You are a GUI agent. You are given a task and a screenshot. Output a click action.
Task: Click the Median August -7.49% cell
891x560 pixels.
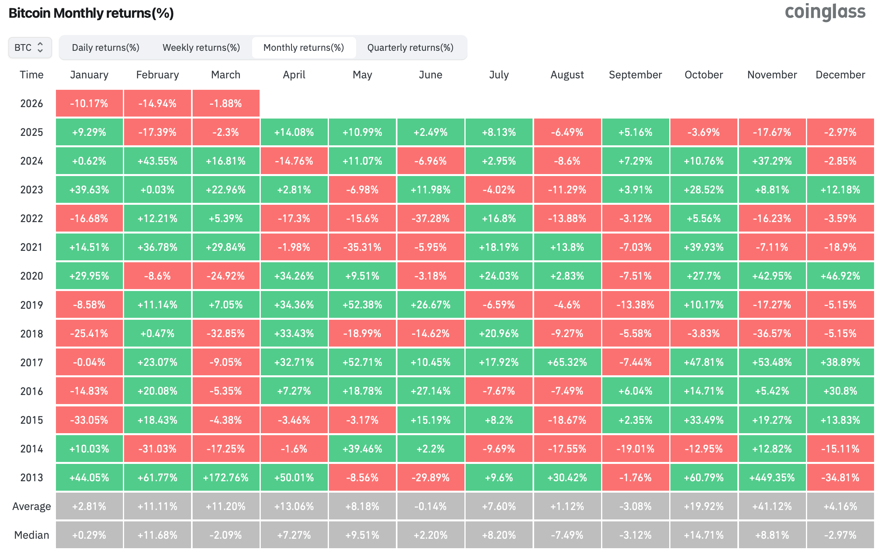(567, 535)
